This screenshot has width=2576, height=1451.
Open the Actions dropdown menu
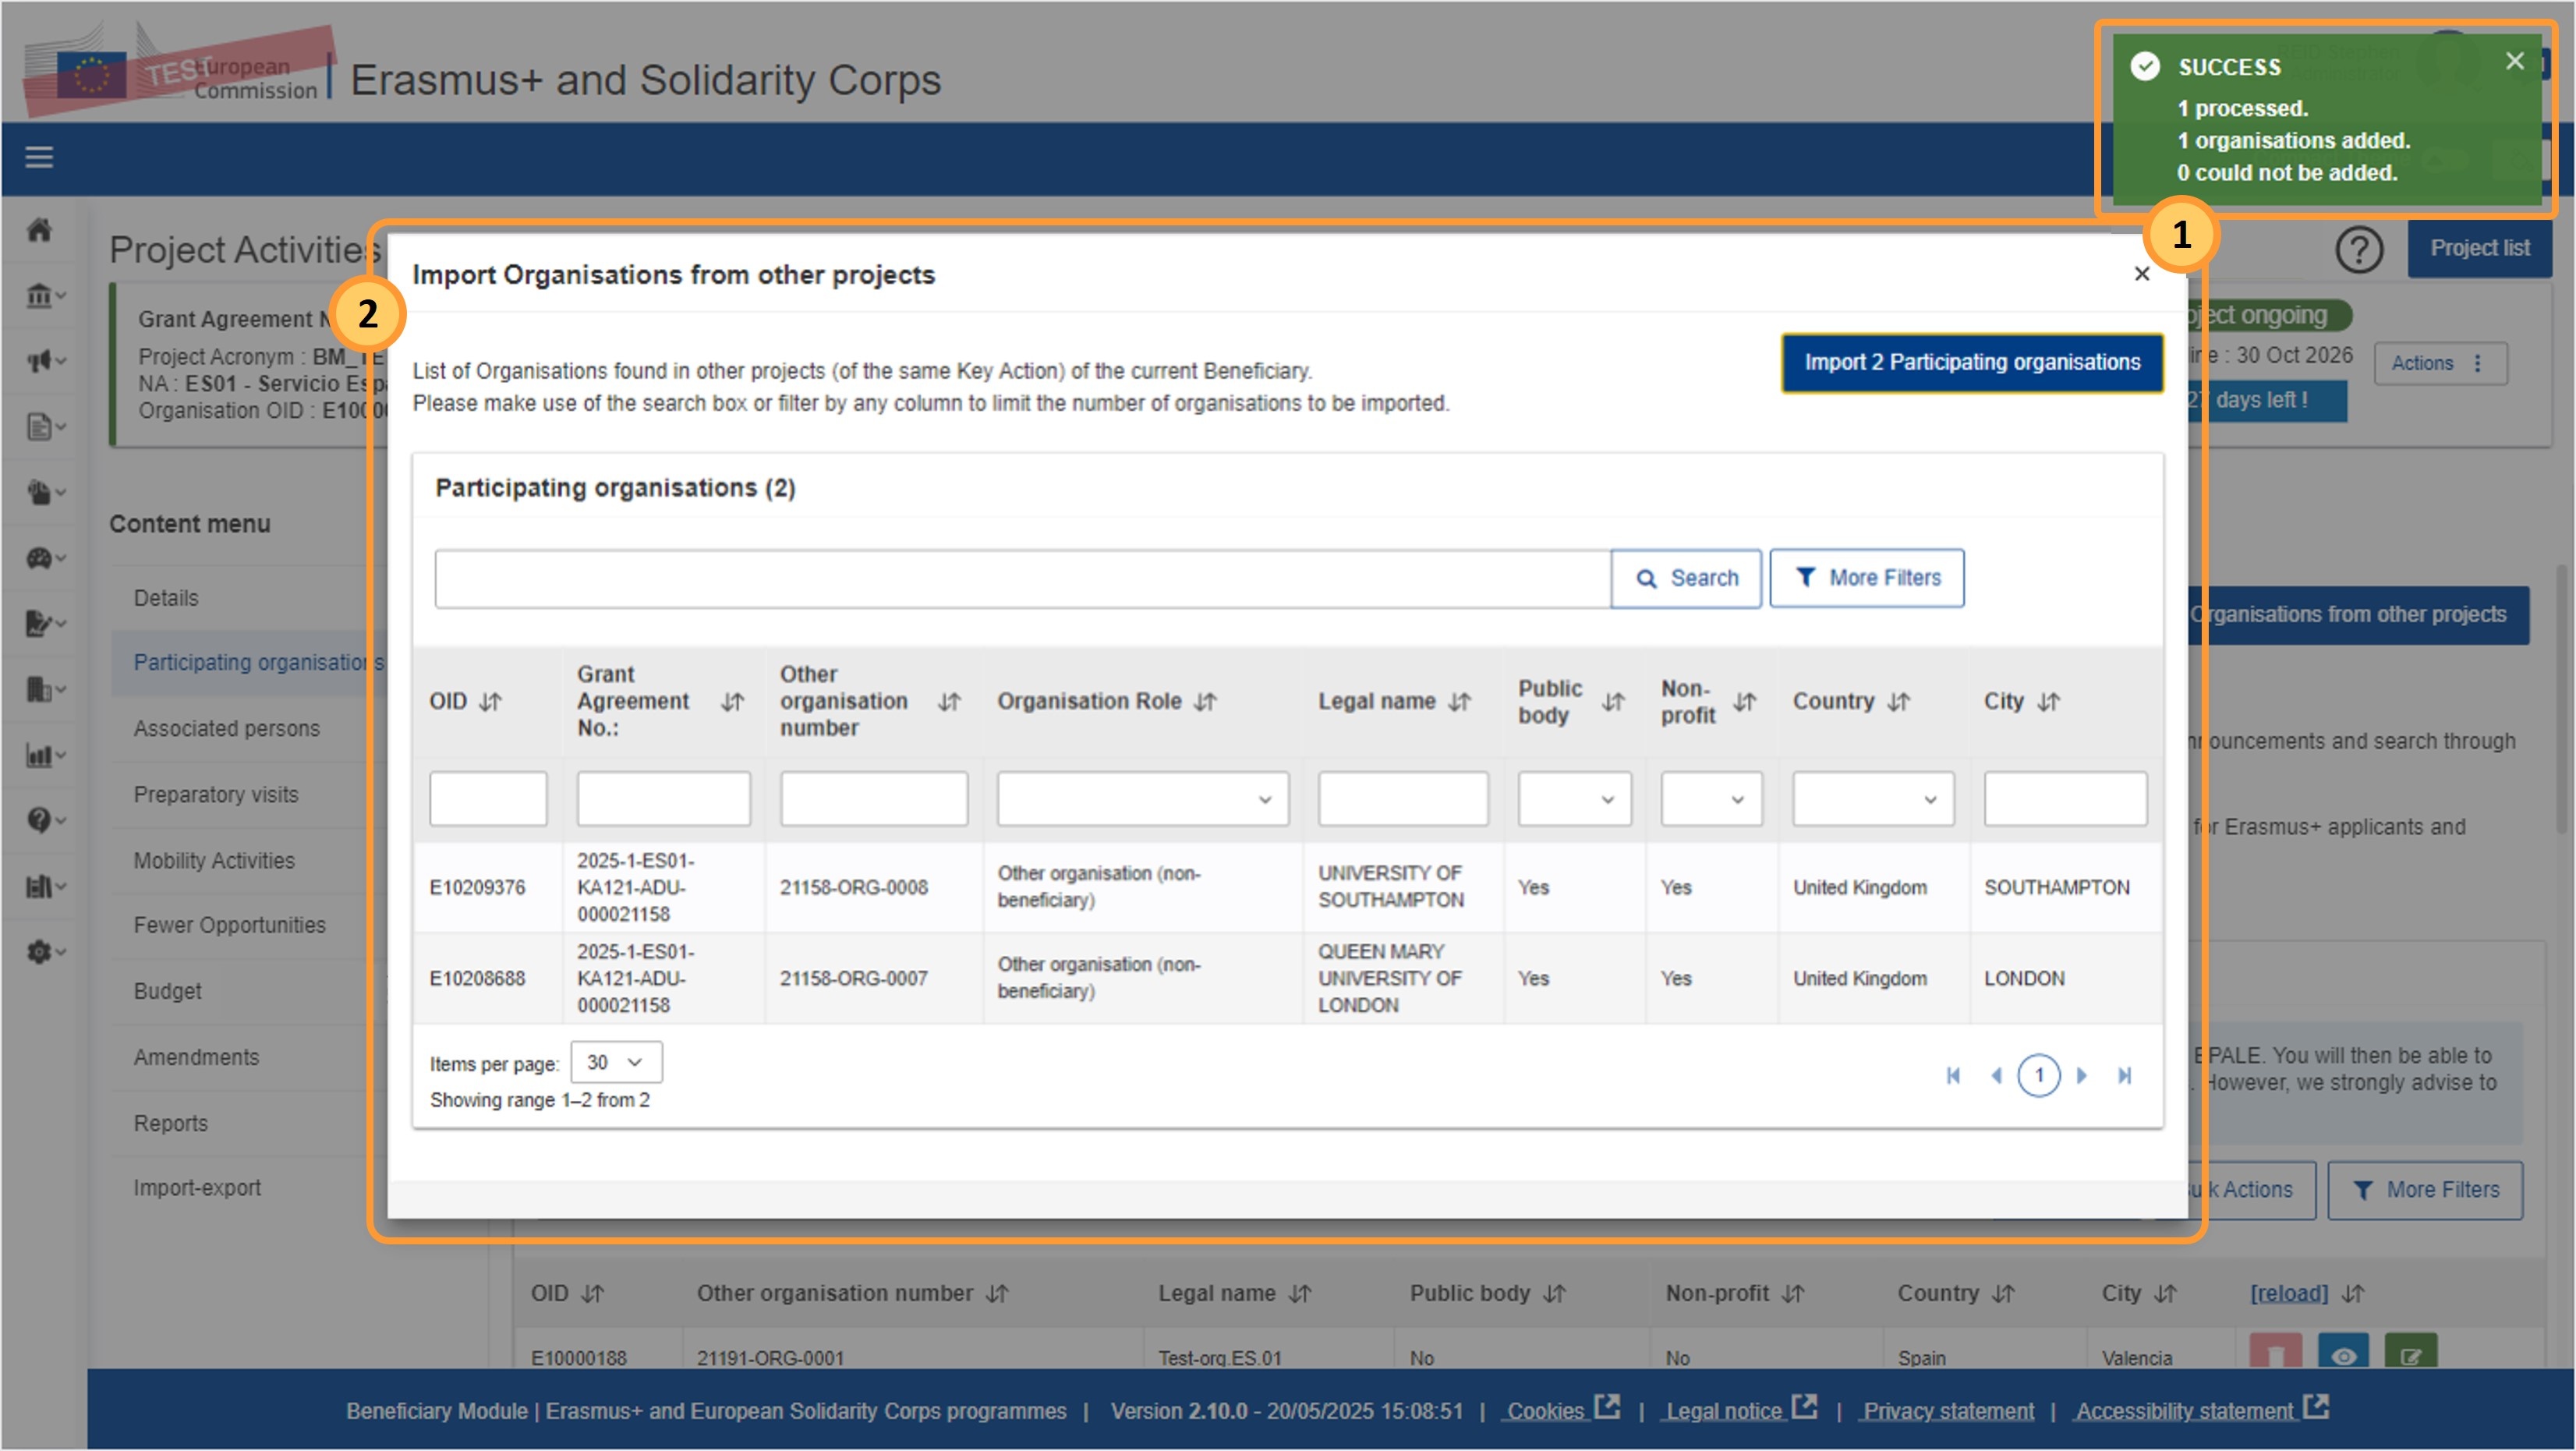coord(2440,363)
